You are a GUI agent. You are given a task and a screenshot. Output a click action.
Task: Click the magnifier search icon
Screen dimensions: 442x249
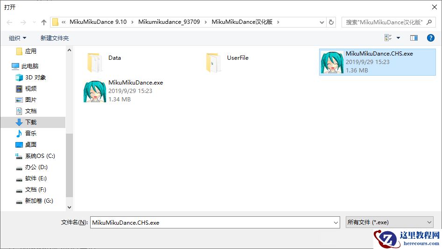[429, 22]
